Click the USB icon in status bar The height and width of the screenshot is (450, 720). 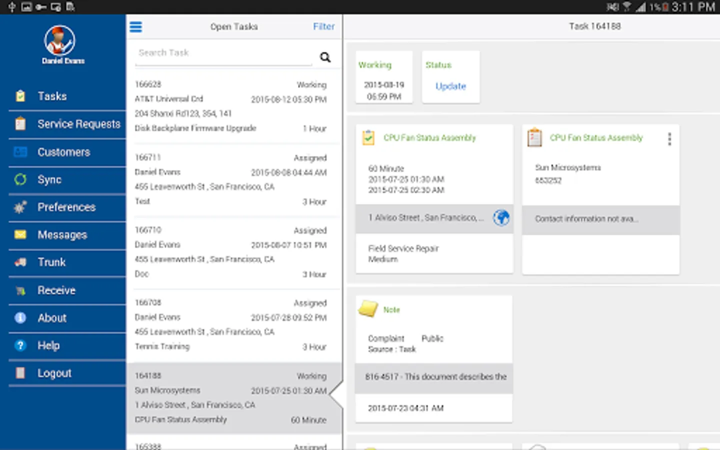[x=11, y=7]
